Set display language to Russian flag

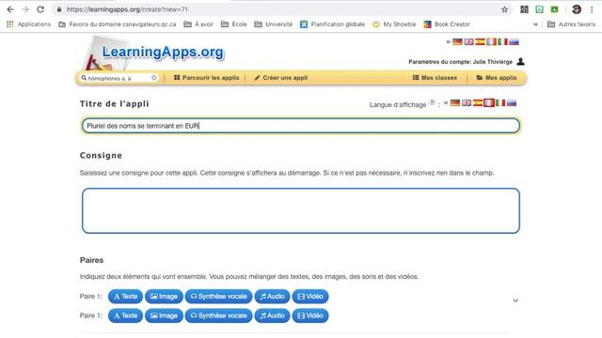512,102
